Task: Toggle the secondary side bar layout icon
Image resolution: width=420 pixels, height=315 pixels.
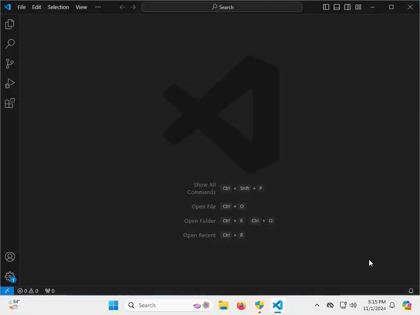Action: (x=347, y=7)
